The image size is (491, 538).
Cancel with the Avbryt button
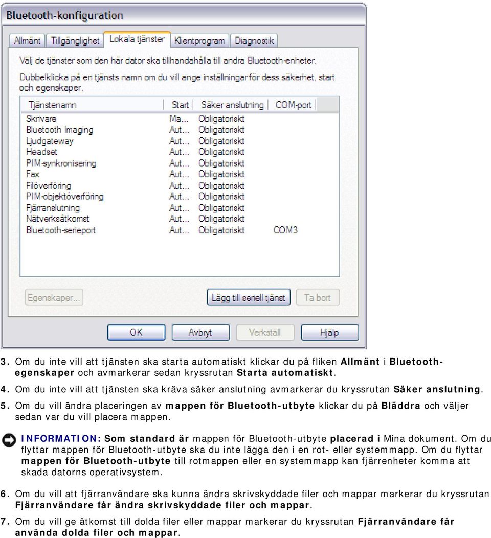point(200,332)
